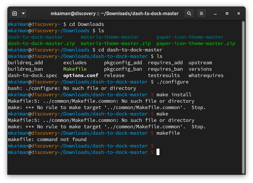Click the buildreq_ban file name
Viewport: 253px width, 183px height.
(x=25, y=69)
